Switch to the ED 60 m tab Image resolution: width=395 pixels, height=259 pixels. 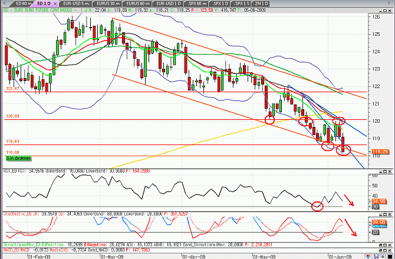[x=22, y=4]
